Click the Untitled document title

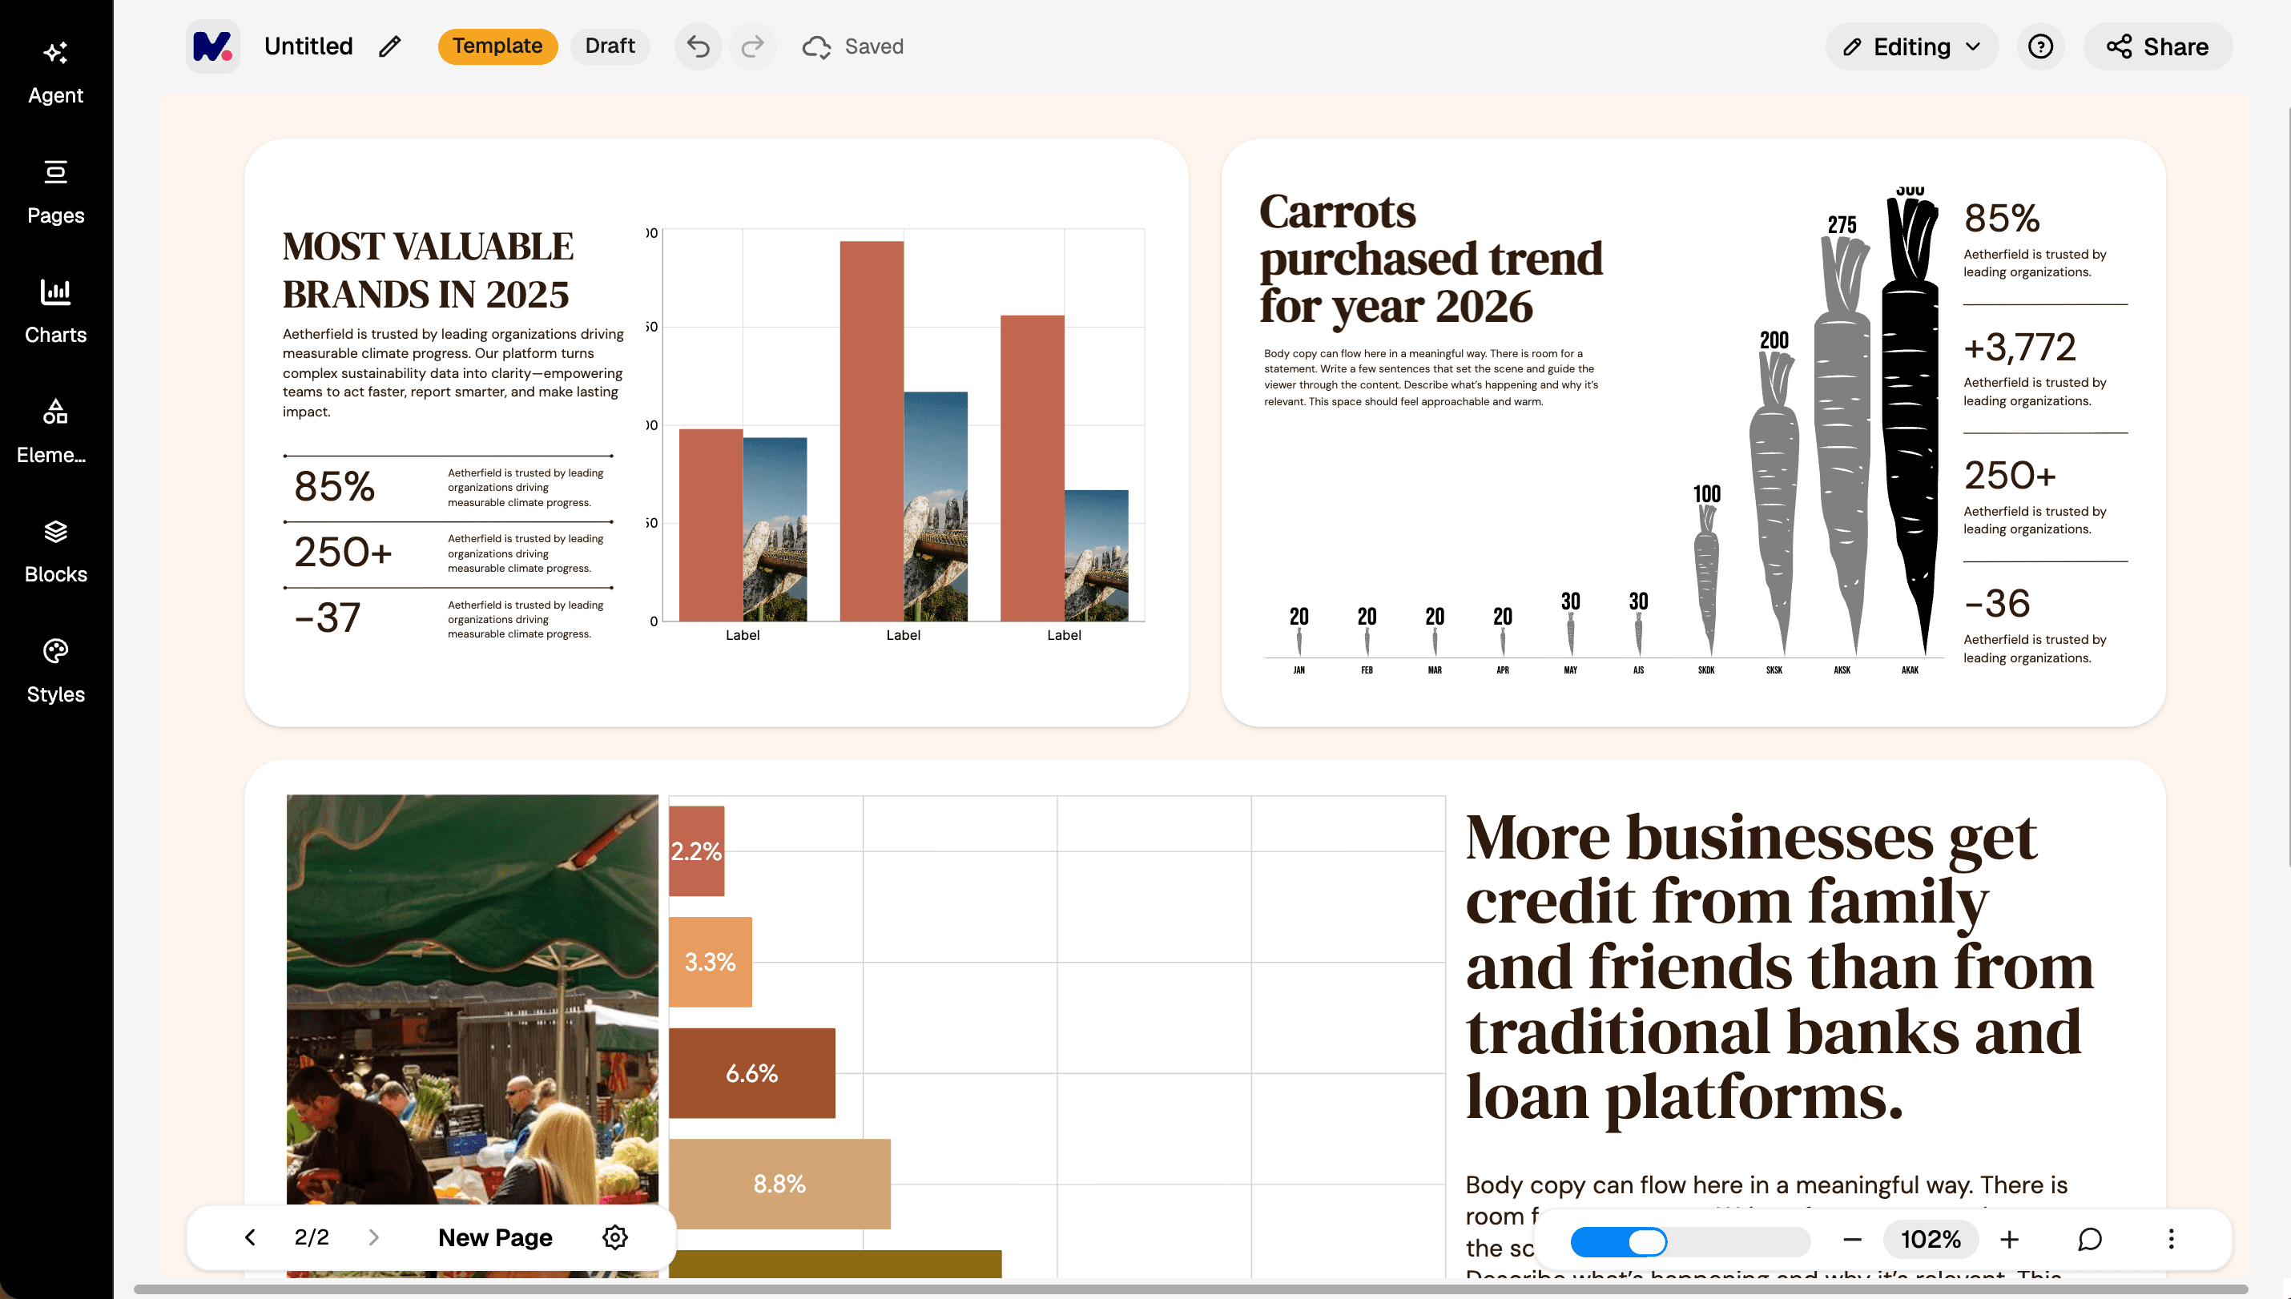click(308, 46)
